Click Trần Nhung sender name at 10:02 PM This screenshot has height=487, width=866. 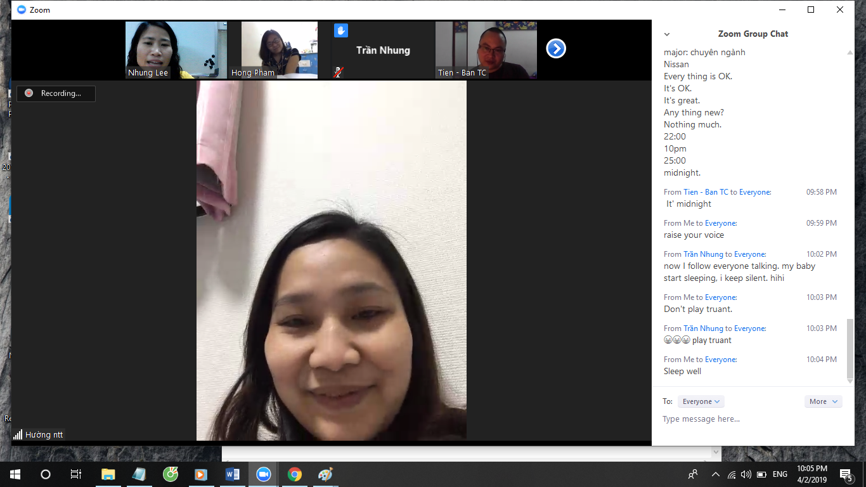703,254
